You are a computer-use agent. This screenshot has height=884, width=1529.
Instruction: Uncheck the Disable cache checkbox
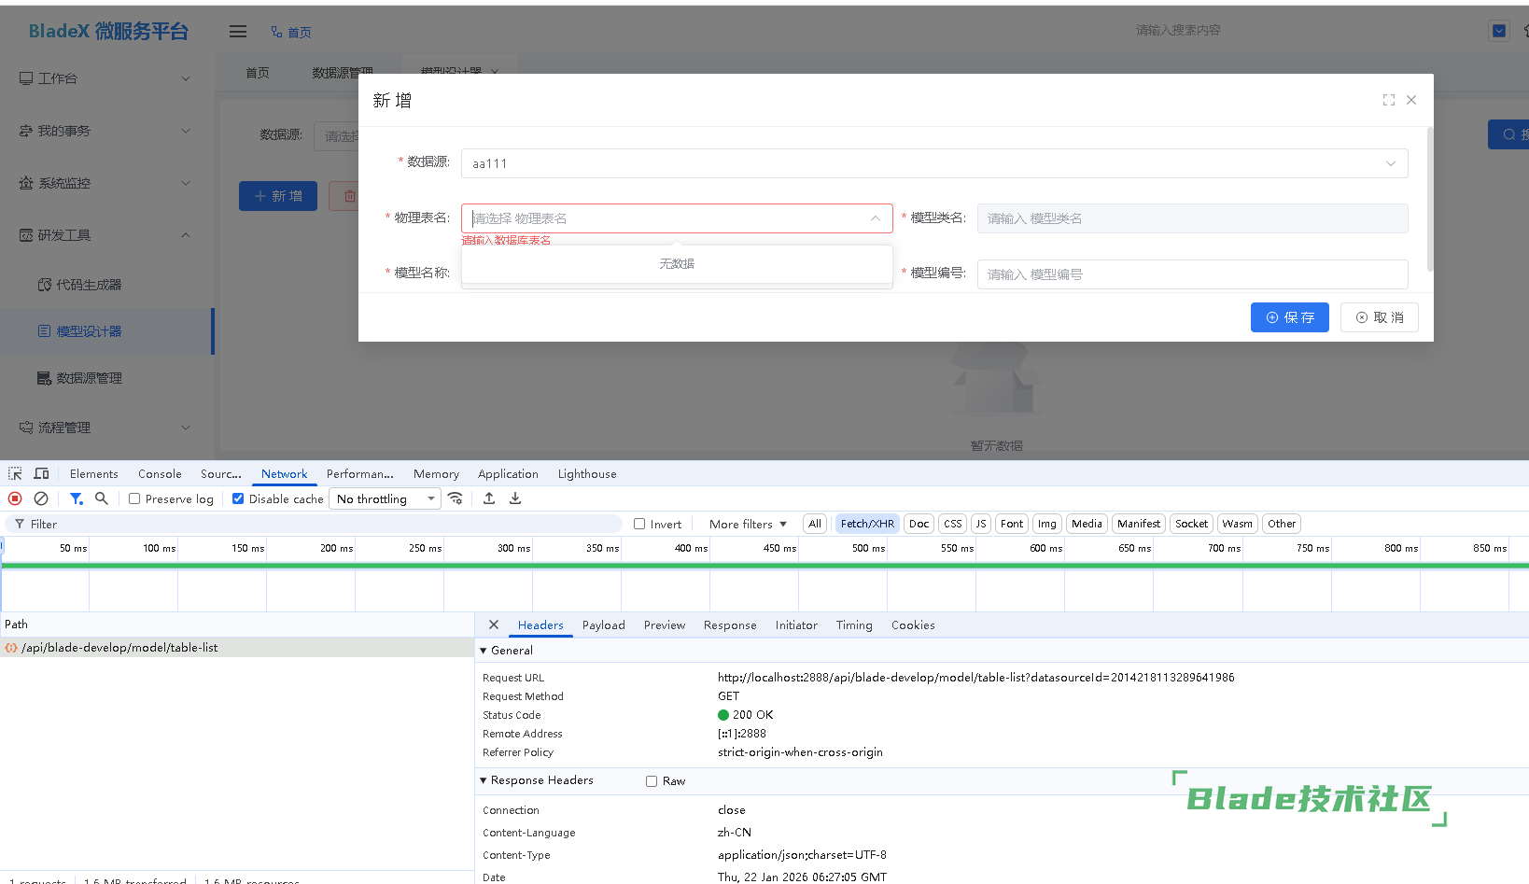coord(238,498)
